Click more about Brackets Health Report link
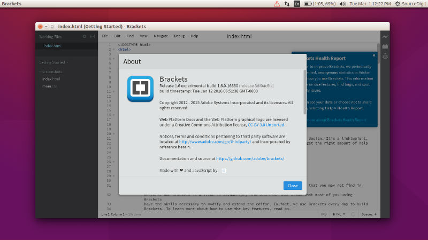428x240 pixels. pyautogui.click(x=337, y=120)
